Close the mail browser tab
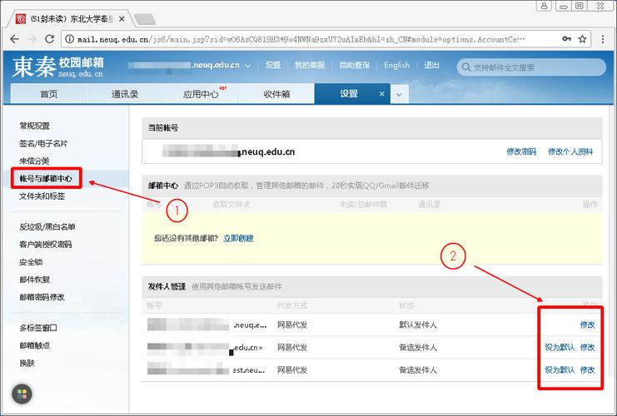 coord(122,18)
